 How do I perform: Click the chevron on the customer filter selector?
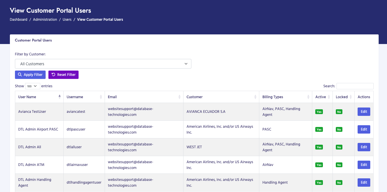pyautogui.click(x=186, y=64)
